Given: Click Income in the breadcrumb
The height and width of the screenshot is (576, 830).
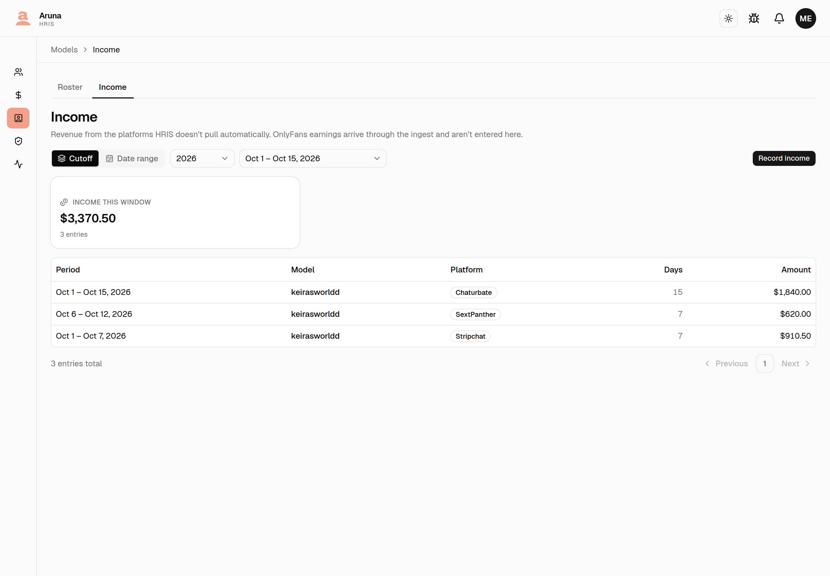Looking at the screenshot, I should click(106, 50).
